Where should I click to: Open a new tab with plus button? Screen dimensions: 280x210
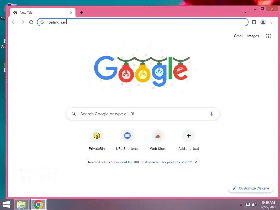[81, 13]
